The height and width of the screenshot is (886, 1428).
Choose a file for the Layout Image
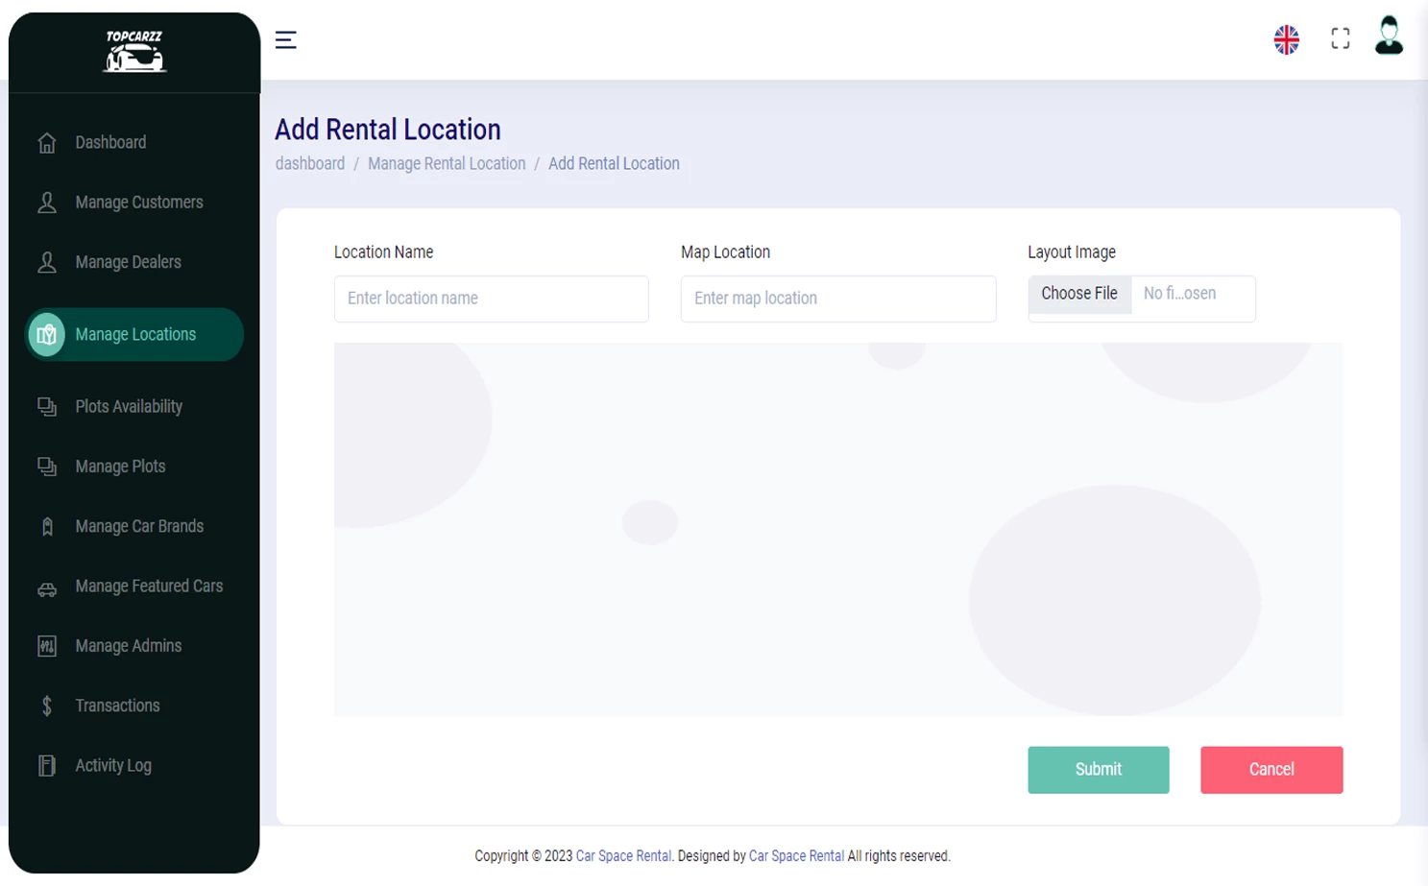click(1078, 293)
